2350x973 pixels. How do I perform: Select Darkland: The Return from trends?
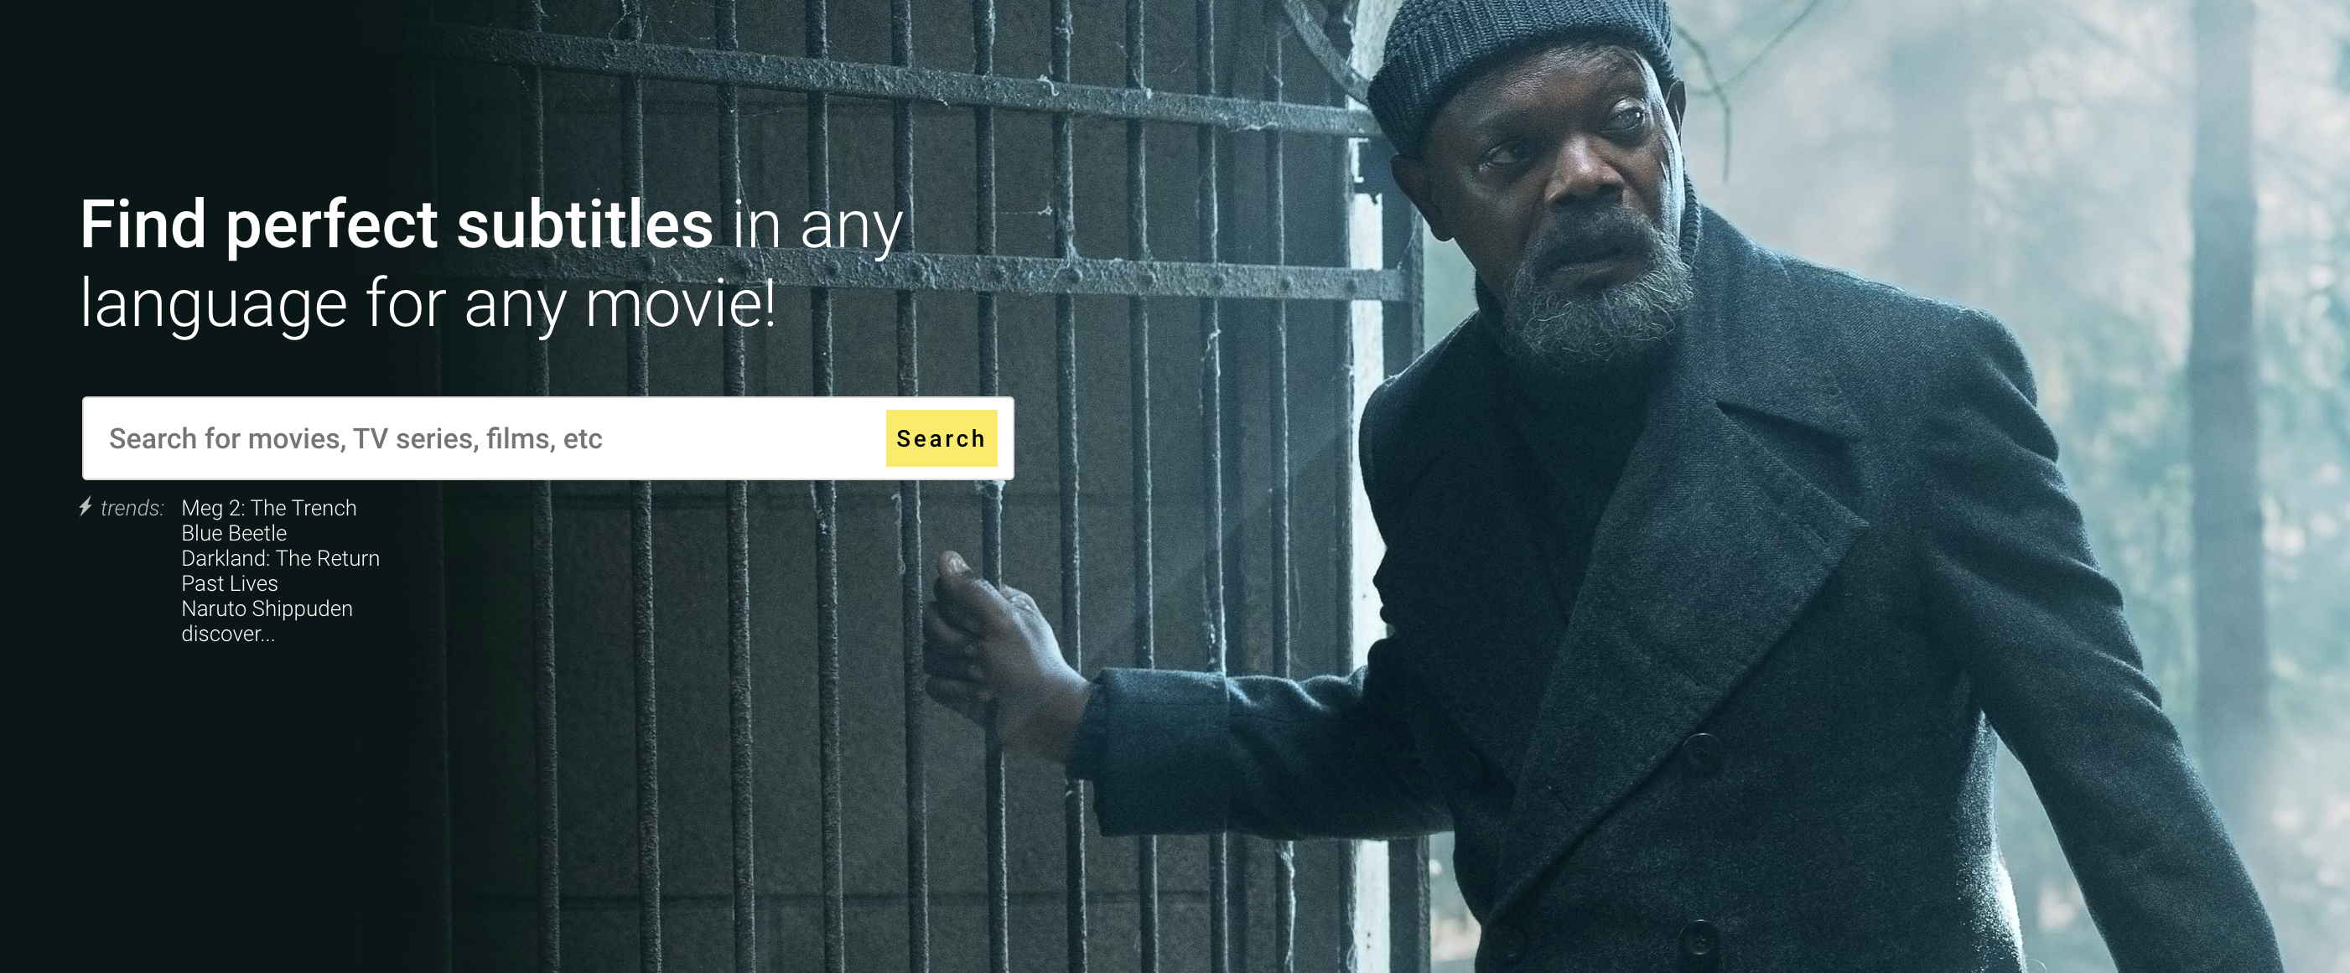[280, 558]
